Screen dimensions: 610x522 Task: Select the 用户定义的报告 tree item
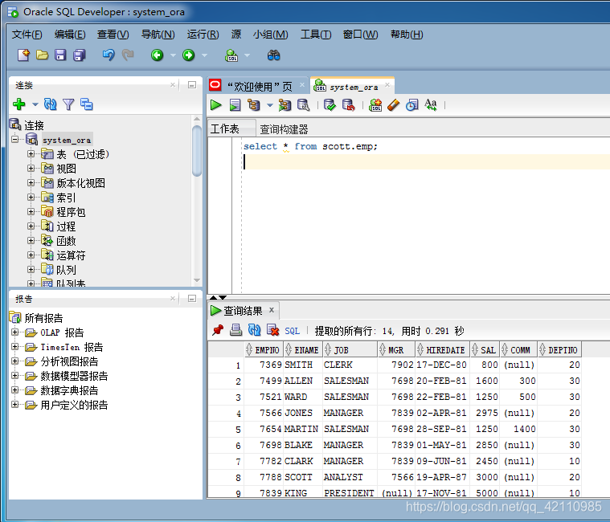pyautogui.click(x=74, y=405)
